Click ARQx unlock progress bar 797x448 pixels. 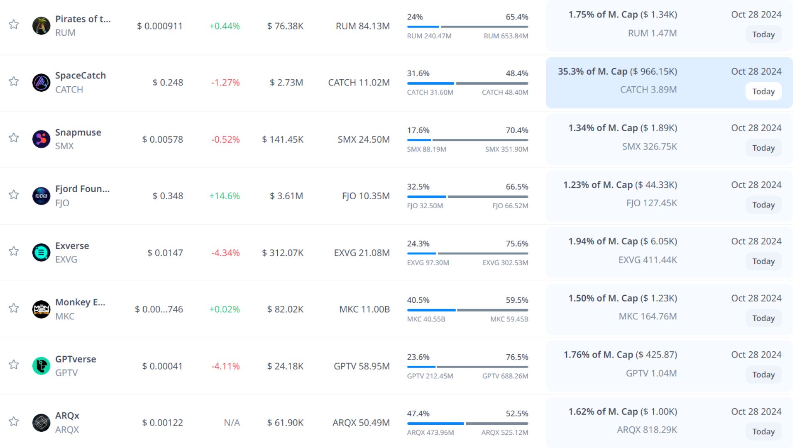click(x=467, y=424)
